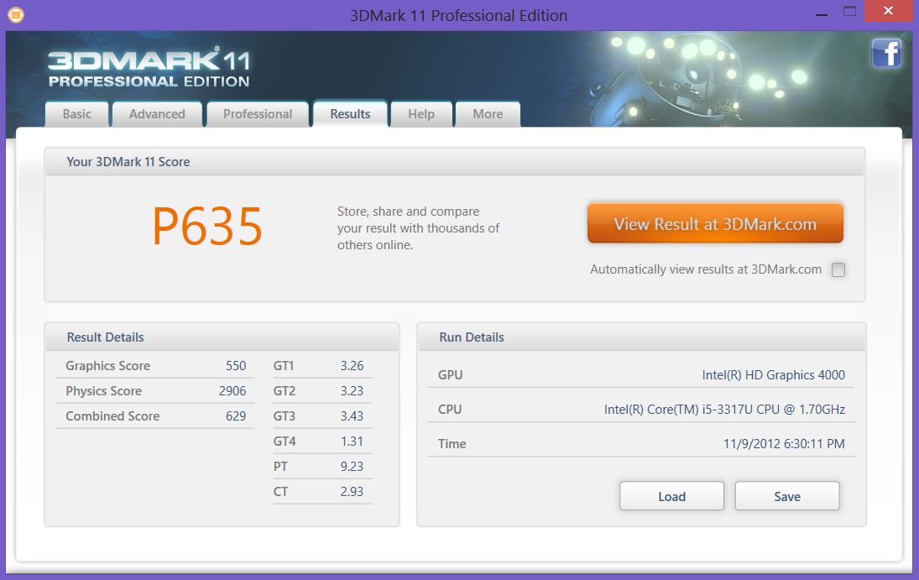Open the More tab

click(x=488, y=114)
